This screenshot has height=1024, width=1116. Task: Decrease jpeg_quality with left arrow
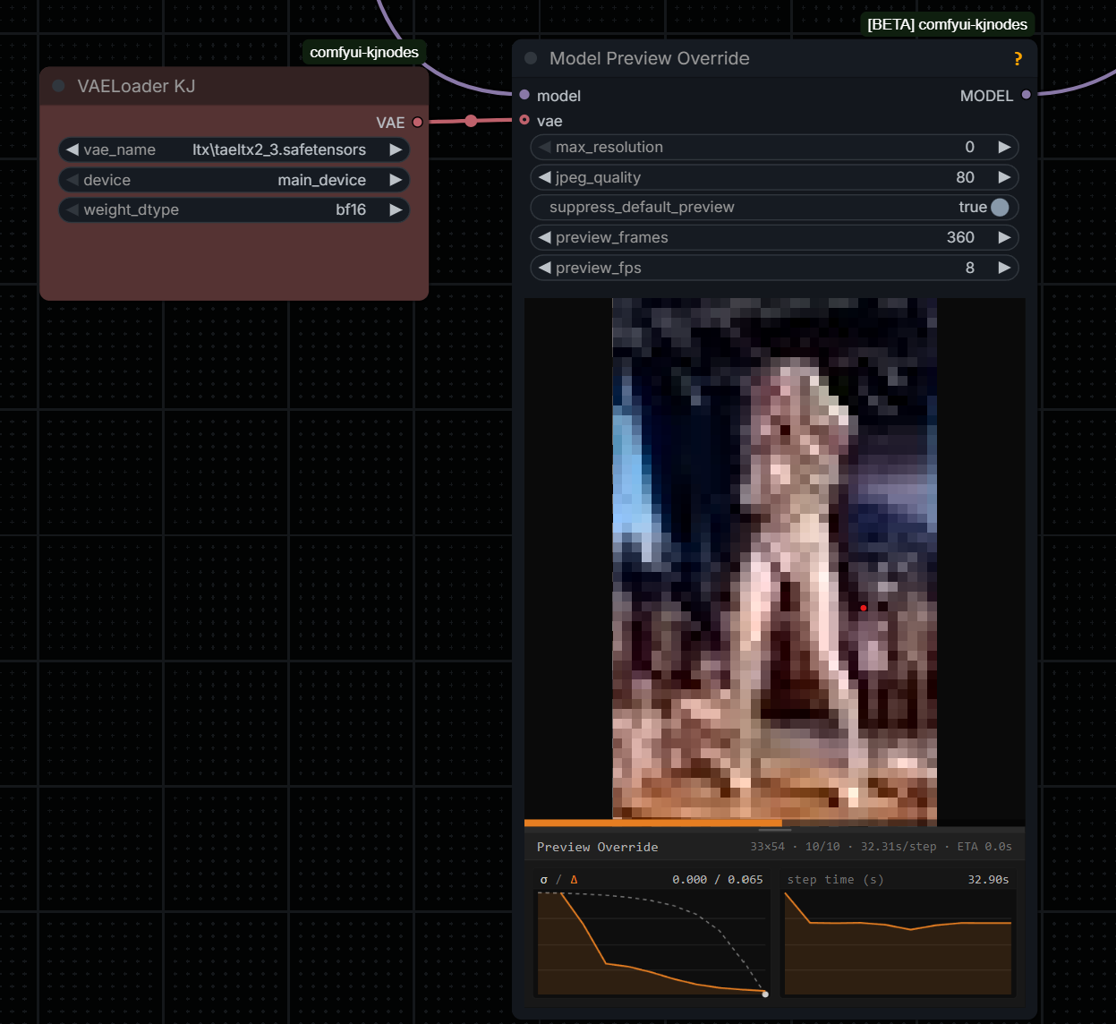544,177
